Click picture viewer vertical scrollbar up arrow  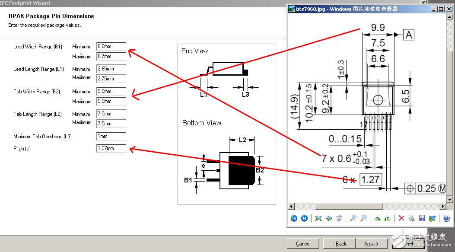(x=449, y=17)
